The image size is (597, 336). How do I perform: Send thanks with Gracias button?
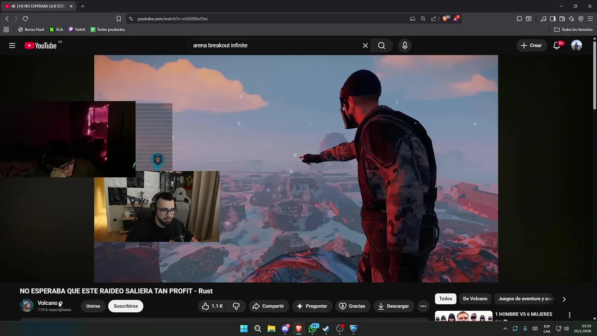(x=352, y=306)
